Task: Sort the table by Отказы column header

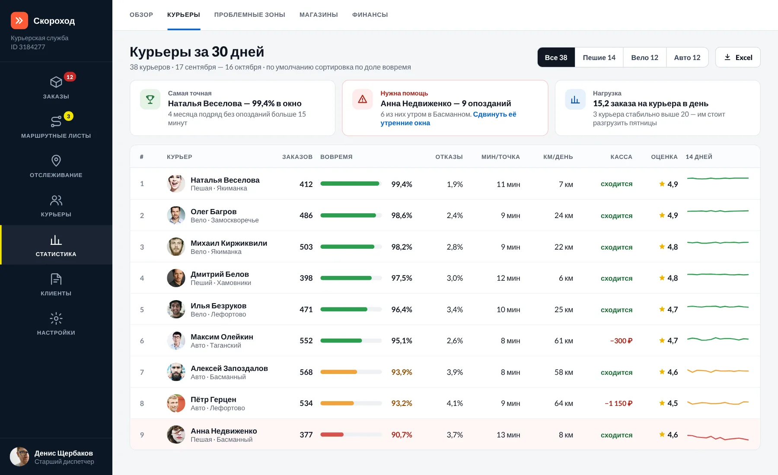Action: 449,157
